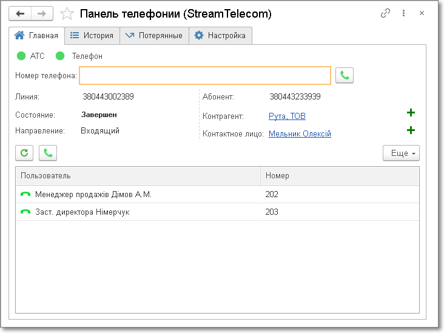Dial number with green phone button beside input
Screen dimensions: 444x333
pyautogui.click(x=345, y=75)
